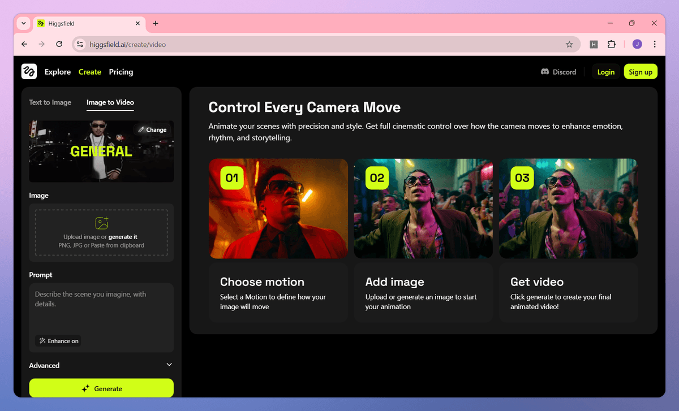The width and height of the screenshot is (679, 411).
Task: Open Chrome three-dot menu
Action: click(x=655, y=44)
